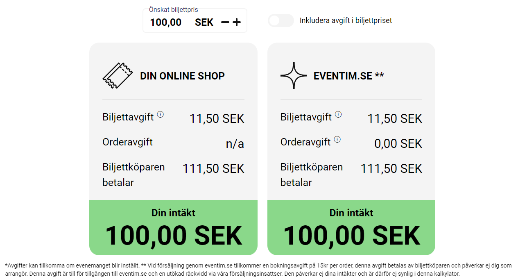Click the footnote text about avgifter

[258, 270]
